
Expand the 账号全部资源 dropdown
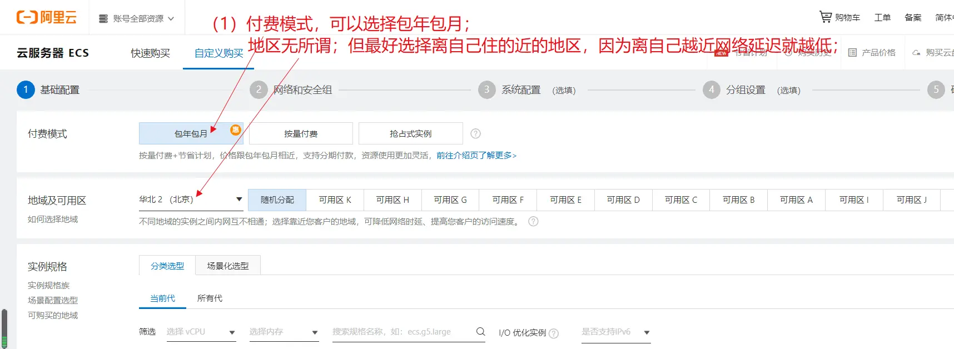point(137,18)
